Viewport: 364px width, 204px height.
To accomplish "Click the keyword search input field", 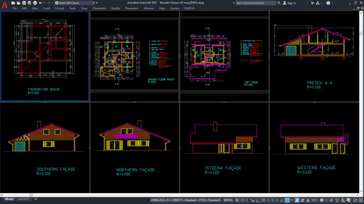I will pos(256,3).
